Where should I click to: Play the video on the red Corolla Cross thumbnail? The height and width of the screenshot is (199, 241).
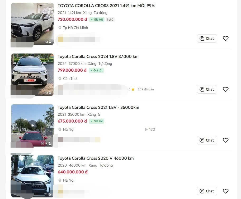coord(32,125)
